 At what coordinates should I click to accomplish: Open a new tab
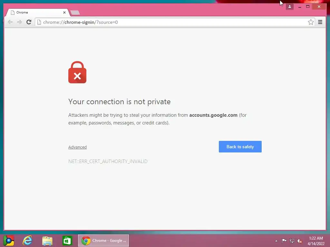(75, 13)
